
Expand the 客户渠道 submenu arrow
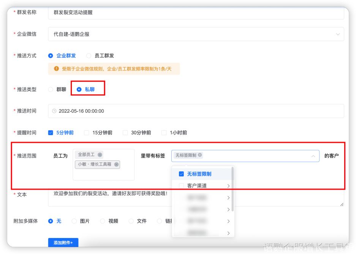(228, 186)
